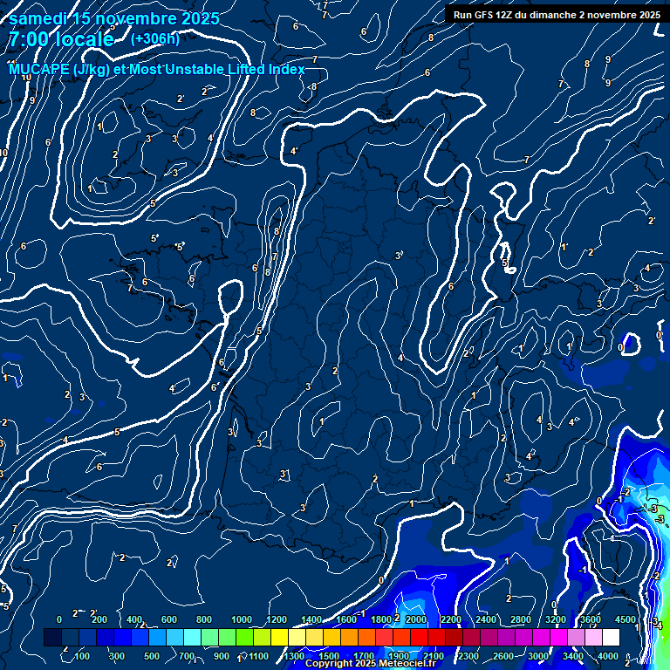Select the azure legend swatch between 500 and 600
This screenshot has height=670, width=670.
[x=158, y=637]
